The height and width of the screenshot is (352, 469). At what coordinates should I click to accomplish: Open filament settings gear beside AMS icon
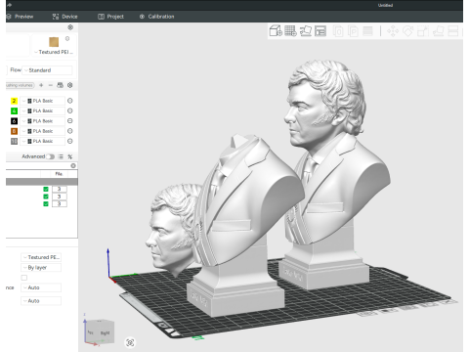(69, 85)
